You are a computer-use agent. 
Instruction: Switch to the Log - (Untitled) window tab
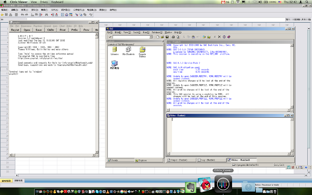[211, 160]
